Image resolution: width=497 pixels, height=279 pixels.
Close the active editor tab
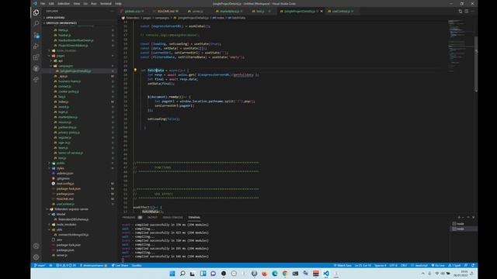[x=321, y=11]
